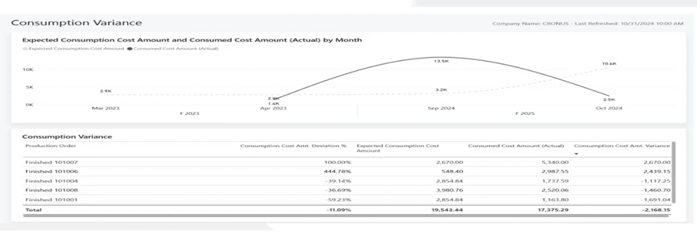Select the Finished 101006 production order row
This screenshot has height=235, width=697.
(51, 171)
